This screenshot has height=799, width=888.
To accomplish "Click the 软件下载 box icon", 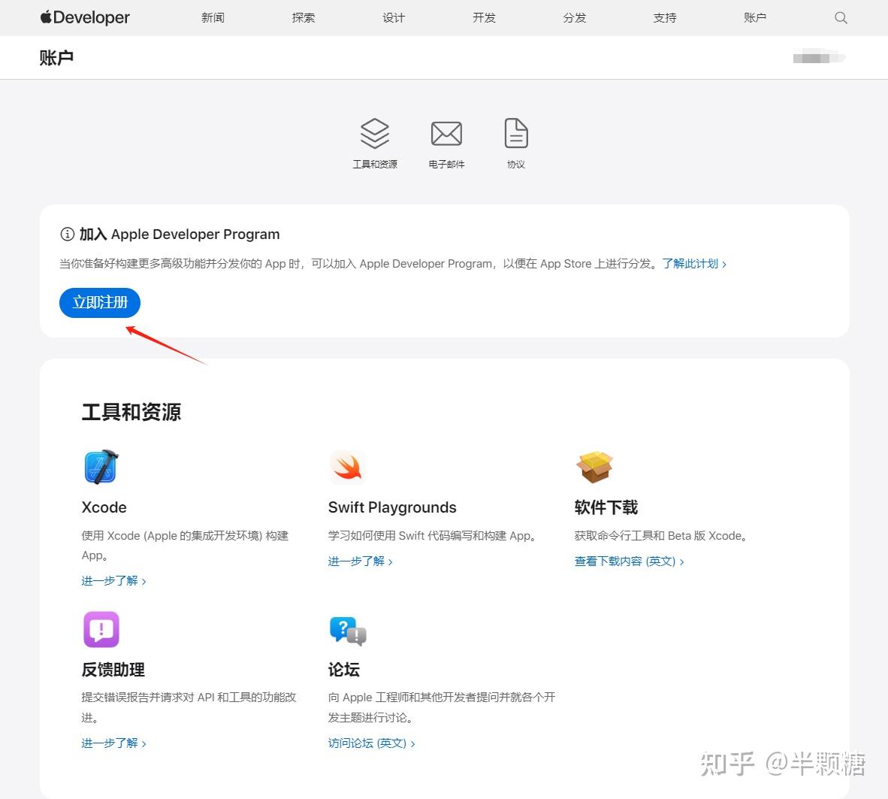I will click(594, 468).
